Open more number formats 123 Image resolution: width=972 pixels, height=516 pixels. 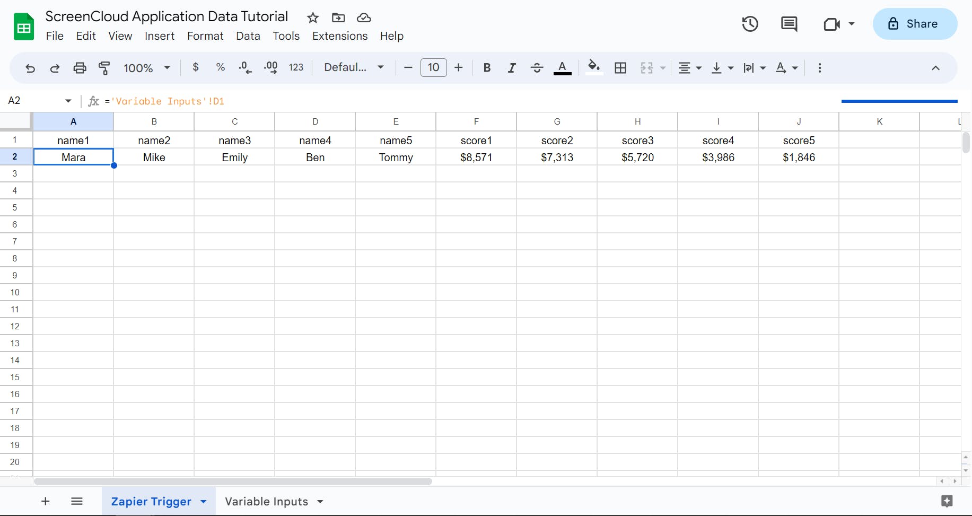(296, 67)
